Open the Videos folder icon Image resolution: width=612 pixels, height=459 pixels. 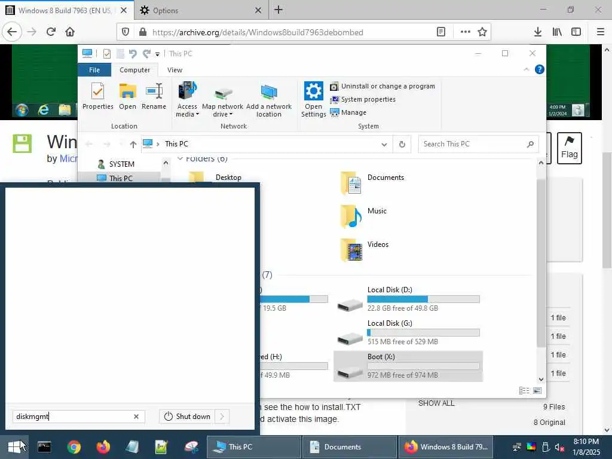pos(350,250)
